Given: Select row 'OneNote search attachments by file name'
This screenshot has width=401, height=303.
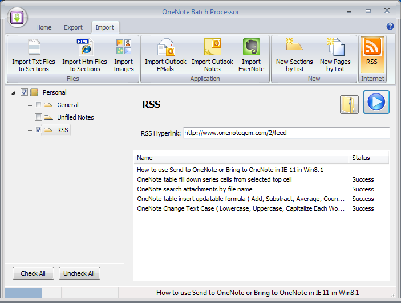Looking at the screenshot, I should [x=262, y=189].
